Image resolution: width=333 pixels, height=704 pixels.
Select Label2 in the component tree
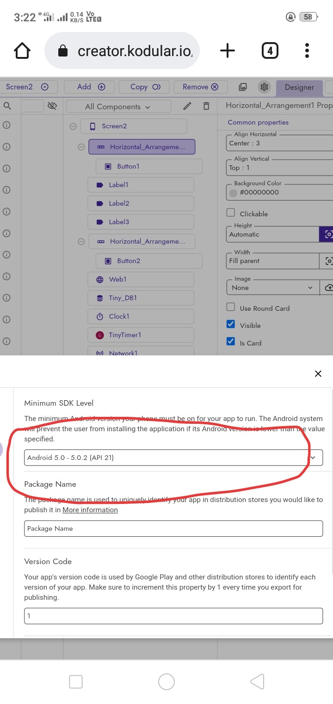pos(141,203)
